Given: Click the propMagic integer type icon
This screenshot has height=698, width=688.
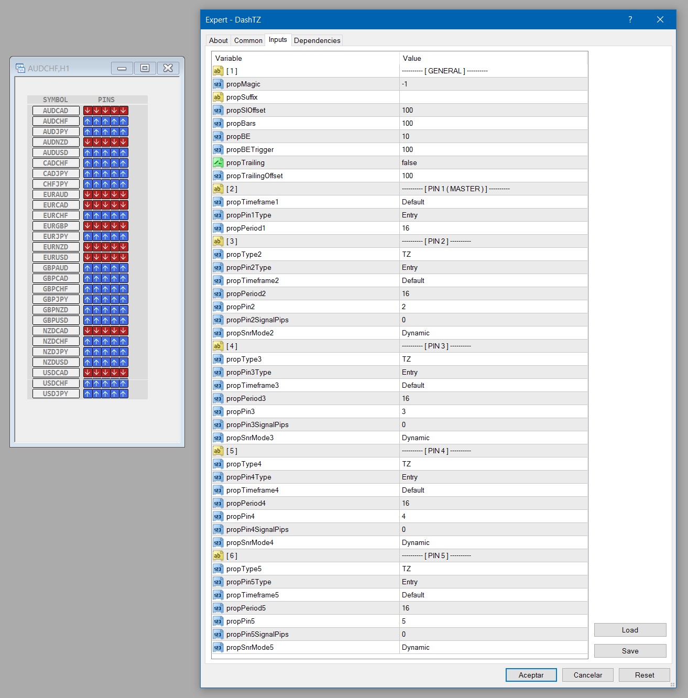Looking at the screenshot, I should [x=218, y=84].
